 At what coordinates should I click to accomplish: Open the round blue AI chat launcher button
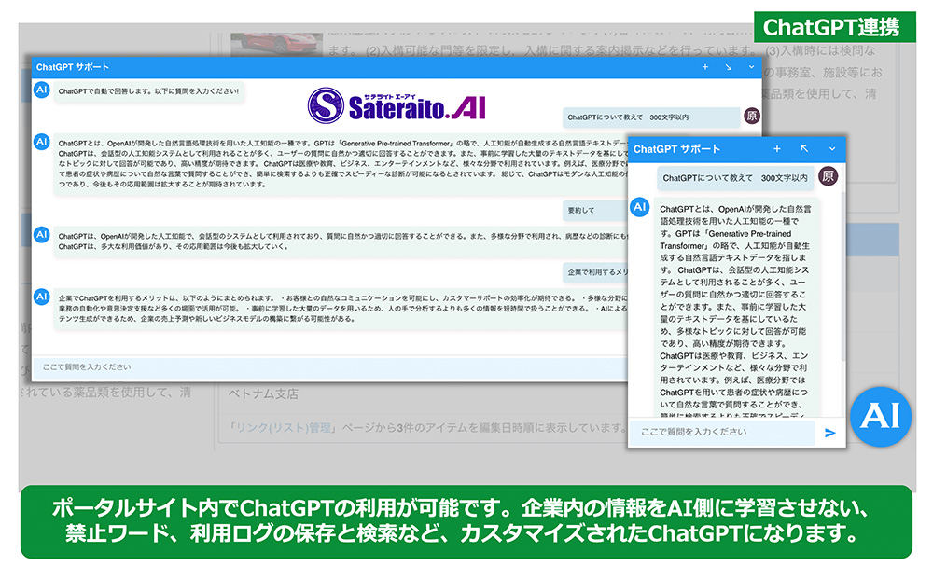point(881,416)
